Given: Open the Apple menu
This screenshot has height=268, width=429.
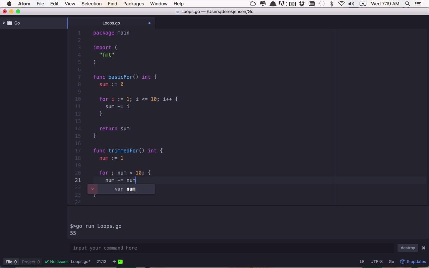Looking at the screenshot, I should (x=9, y=4).
